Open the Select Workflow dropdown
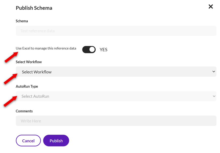Viewport: 220px width, 153px height. (116, 72)
